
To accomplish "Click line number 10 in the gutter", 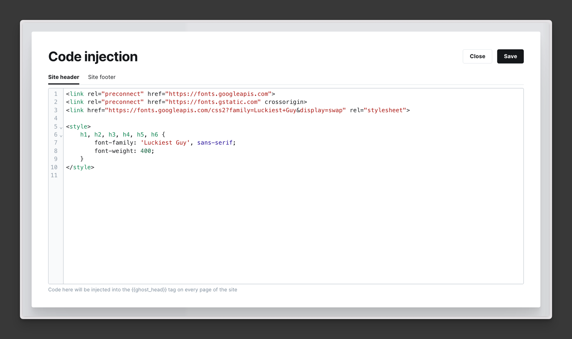I will tap(55, 167).
